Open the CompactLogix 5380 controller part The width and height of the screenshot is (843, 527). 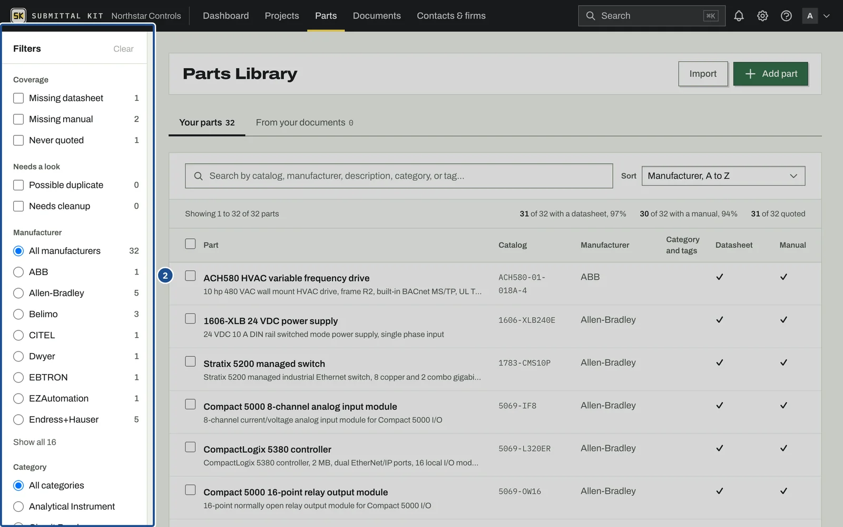tap(267, 450)
